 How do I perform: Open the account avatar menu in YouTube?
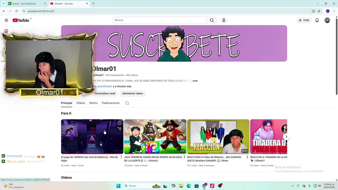327,20
